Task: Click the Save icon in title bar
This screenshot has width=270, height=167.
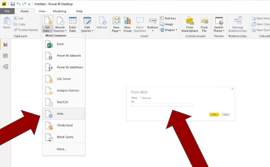Action: (13, 4)
